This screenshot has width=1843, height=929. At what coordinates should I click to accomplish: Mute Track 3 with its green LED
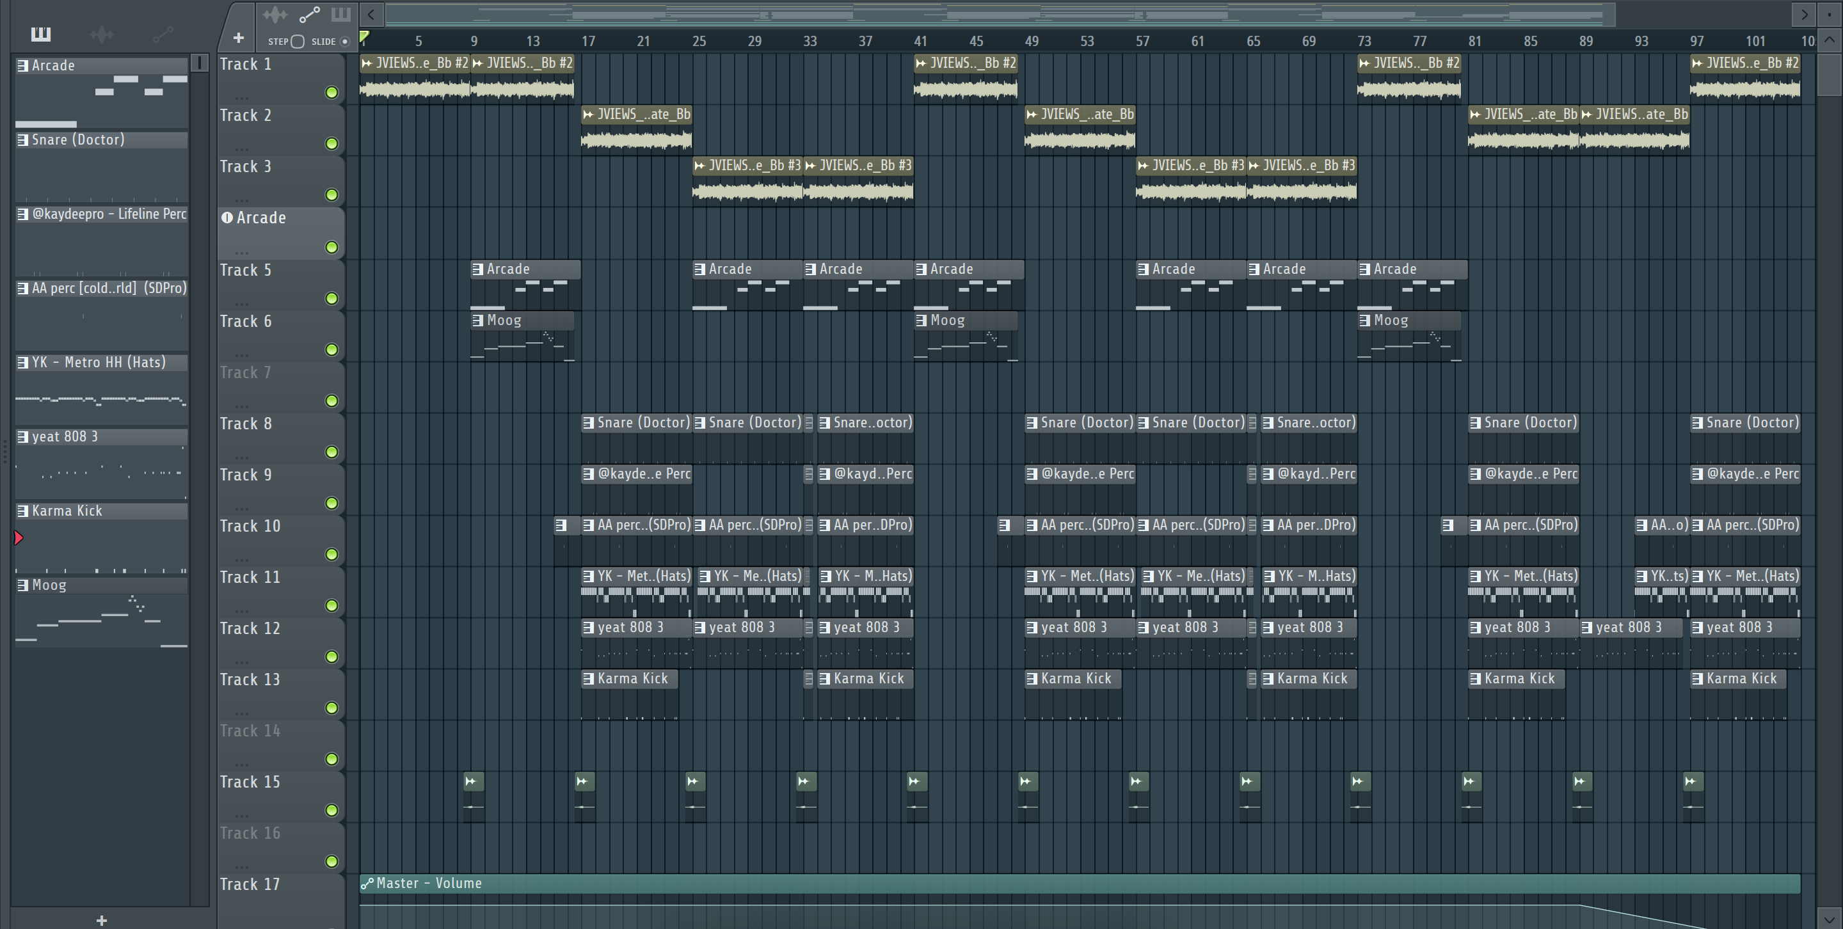click(x=332, y=195)
